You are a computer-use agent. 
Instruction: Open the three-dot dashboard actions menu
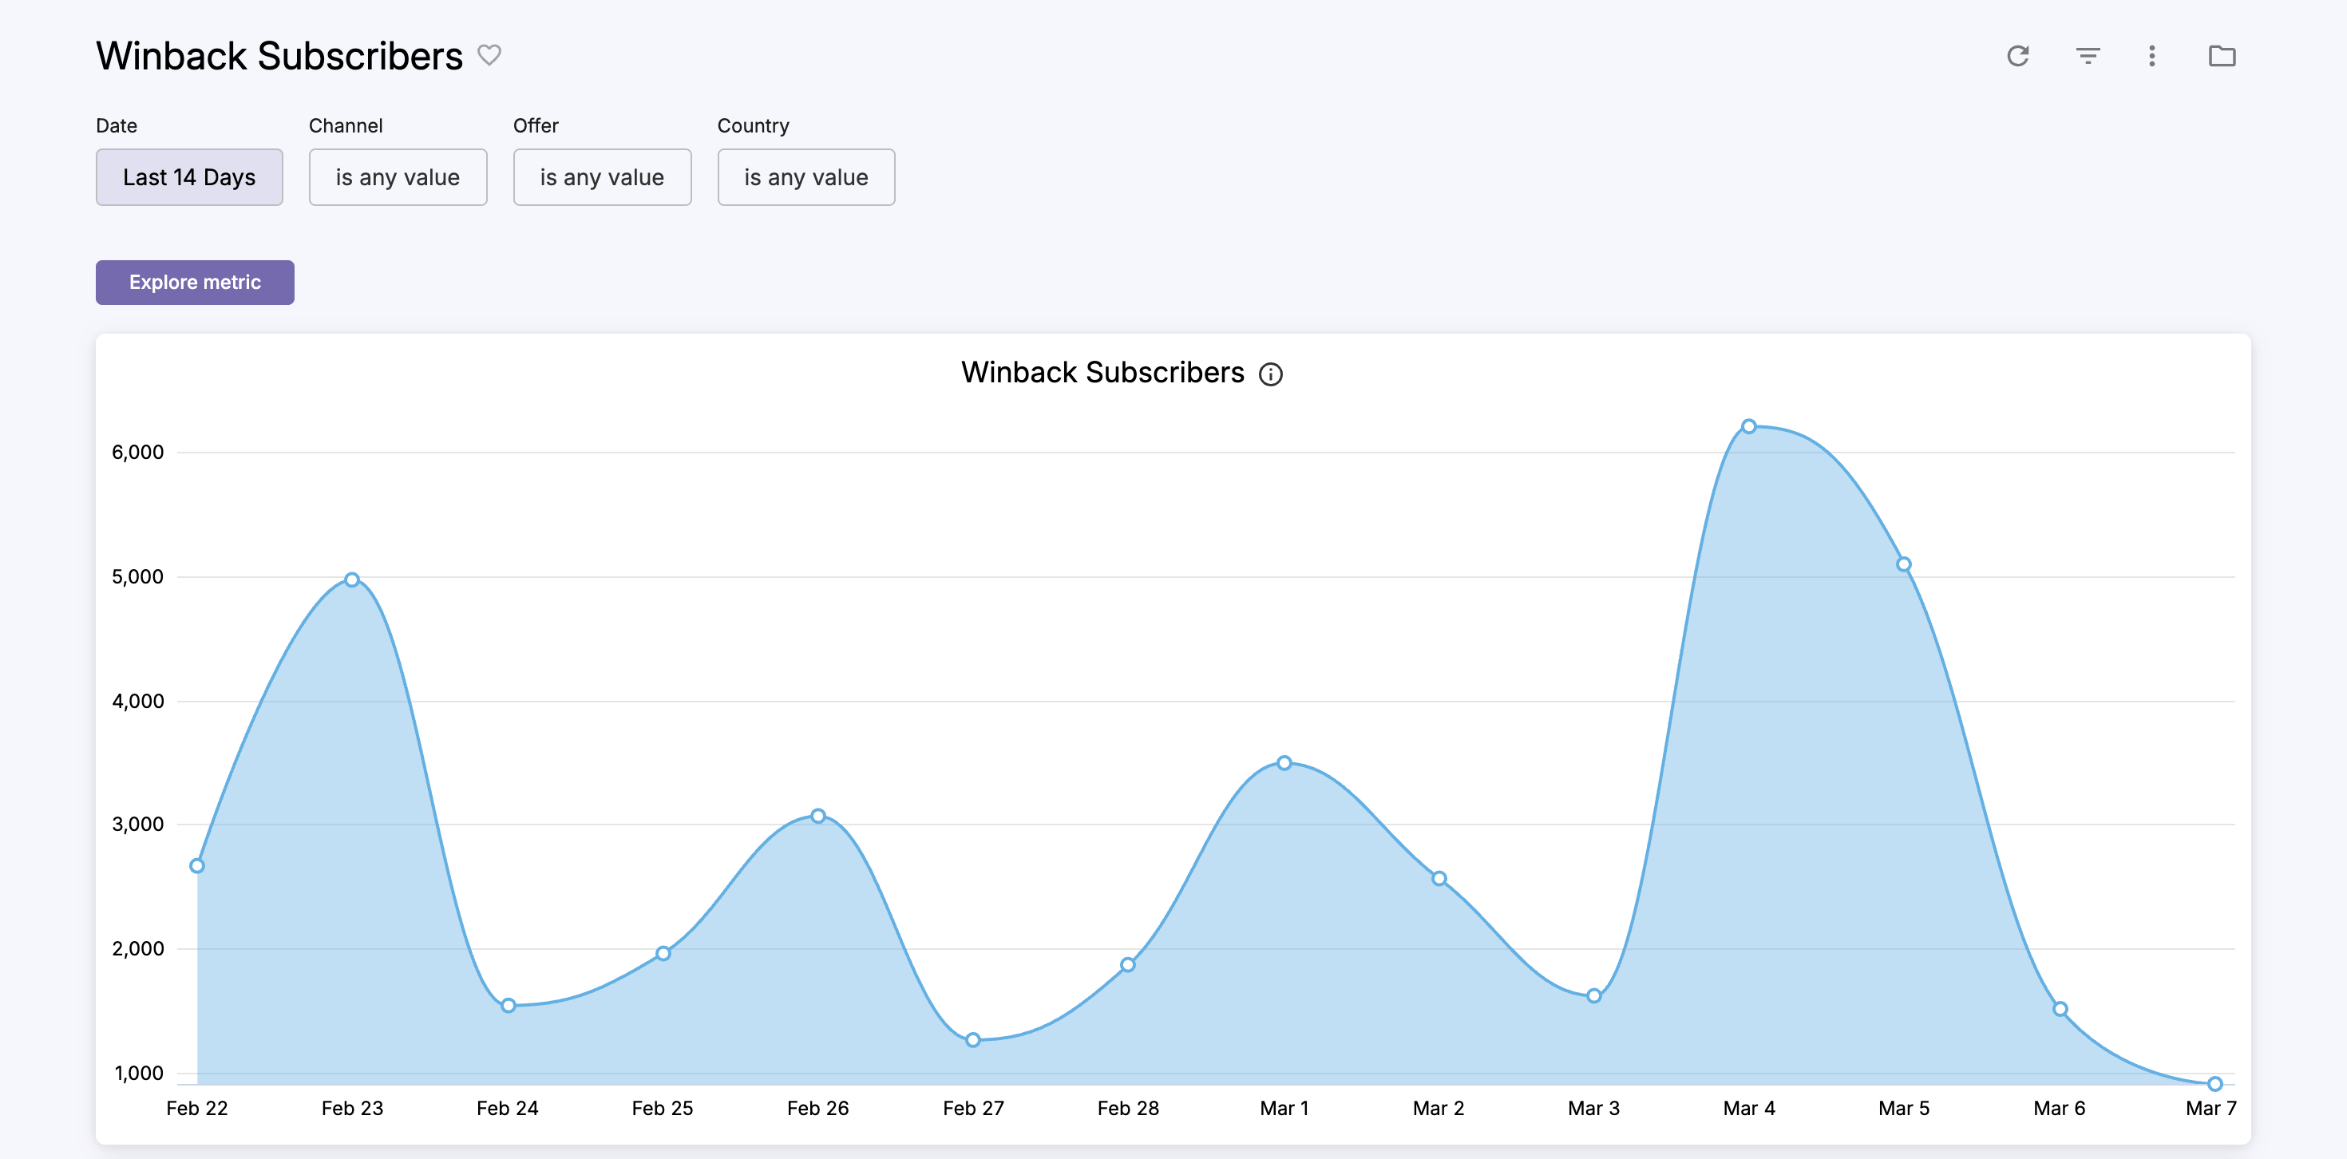click(2152, 57)
